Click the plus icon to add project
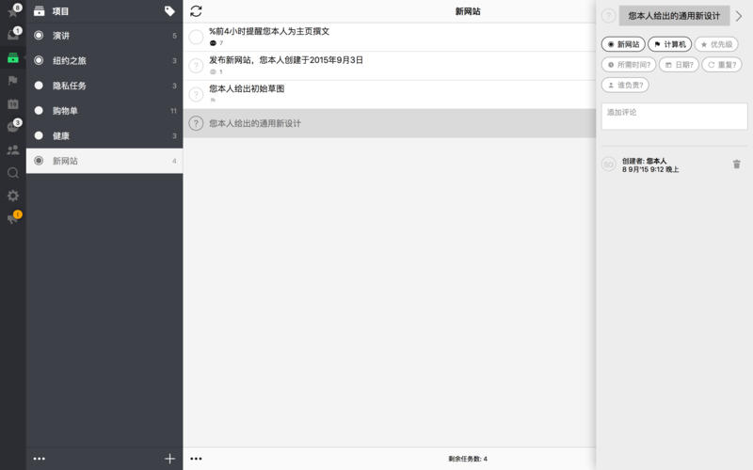This screenshot has height=470, width=753. tap(169, 459)
